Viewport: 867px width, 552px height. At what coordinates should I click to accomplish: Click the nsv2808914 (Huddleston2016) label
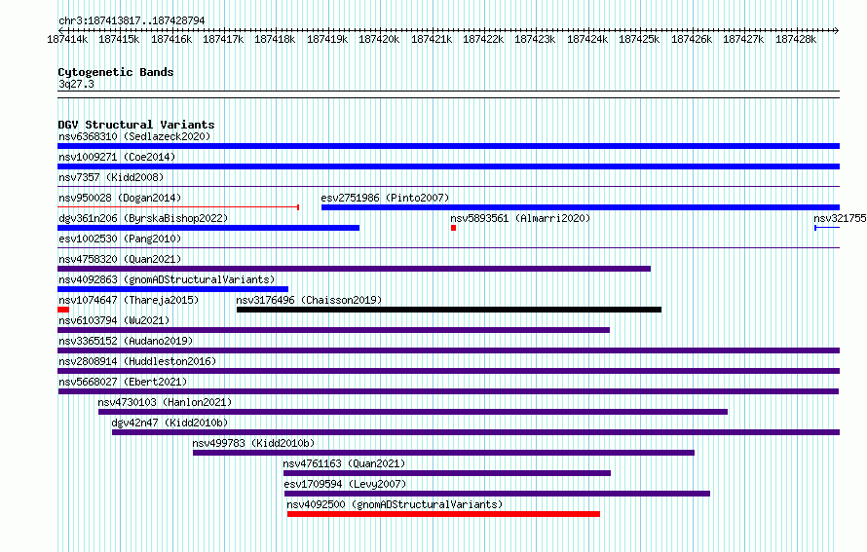137,361
